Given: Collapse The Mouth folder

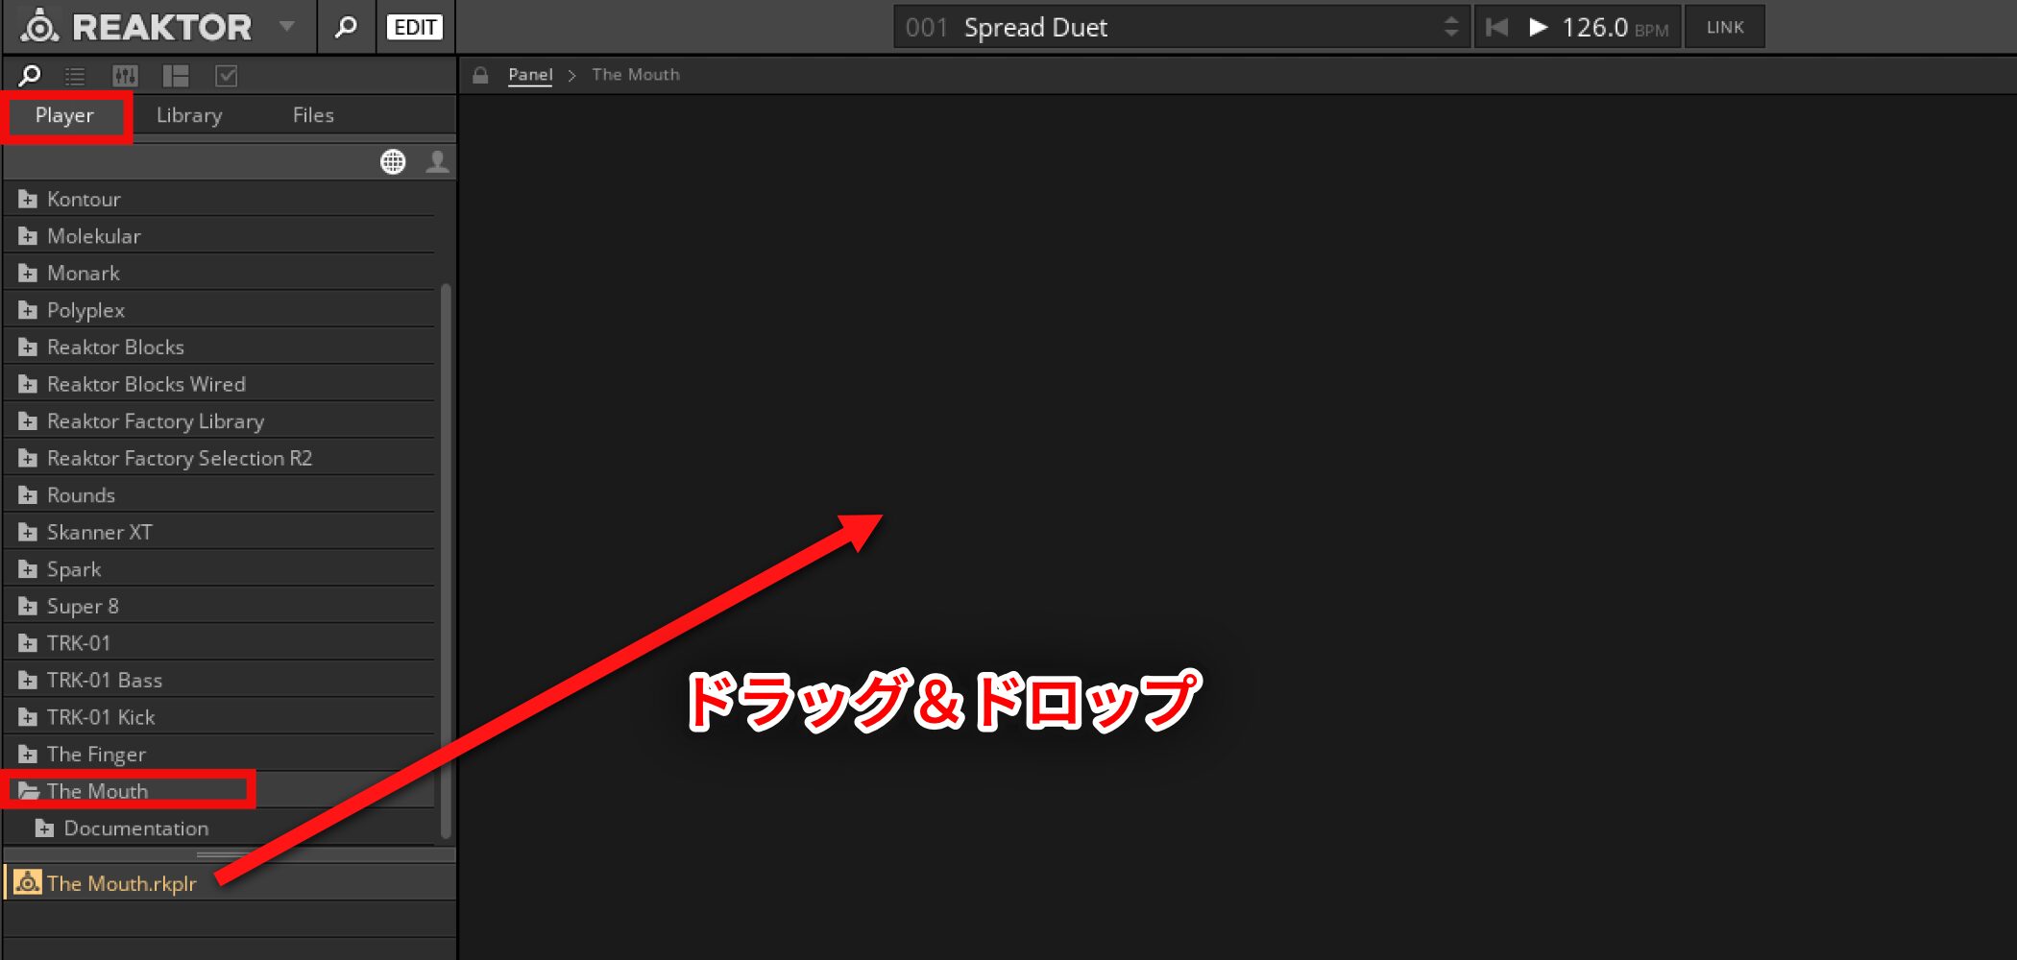Looking at the screenshot, I should (219, 791).
